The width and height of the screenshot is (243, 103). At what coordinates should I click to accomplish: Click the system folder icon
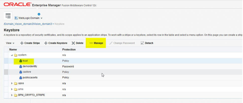tap(16, 55)
